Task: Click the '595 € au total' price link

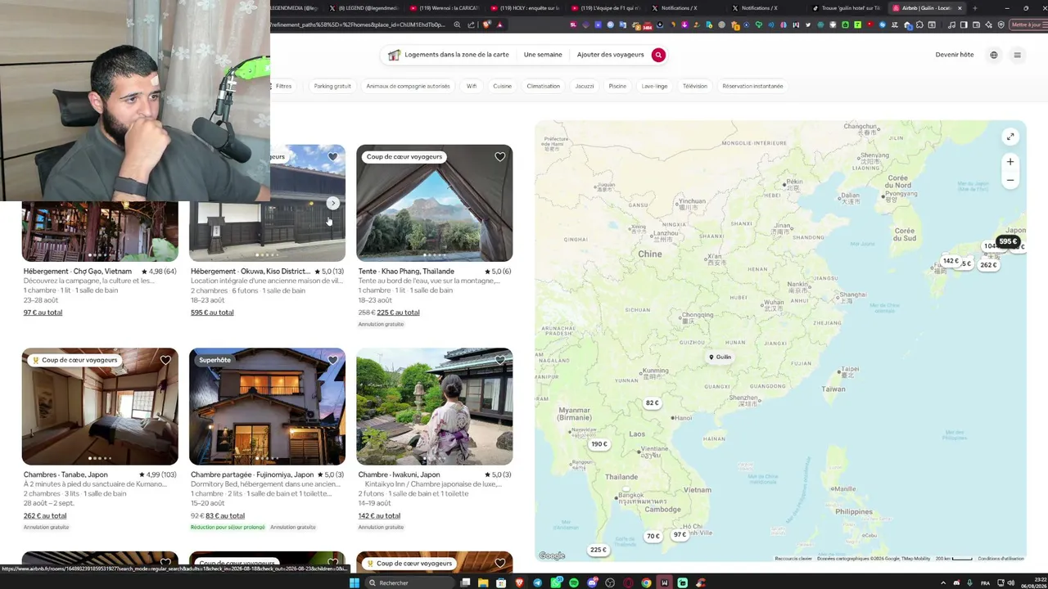Action: click(212, 312)
